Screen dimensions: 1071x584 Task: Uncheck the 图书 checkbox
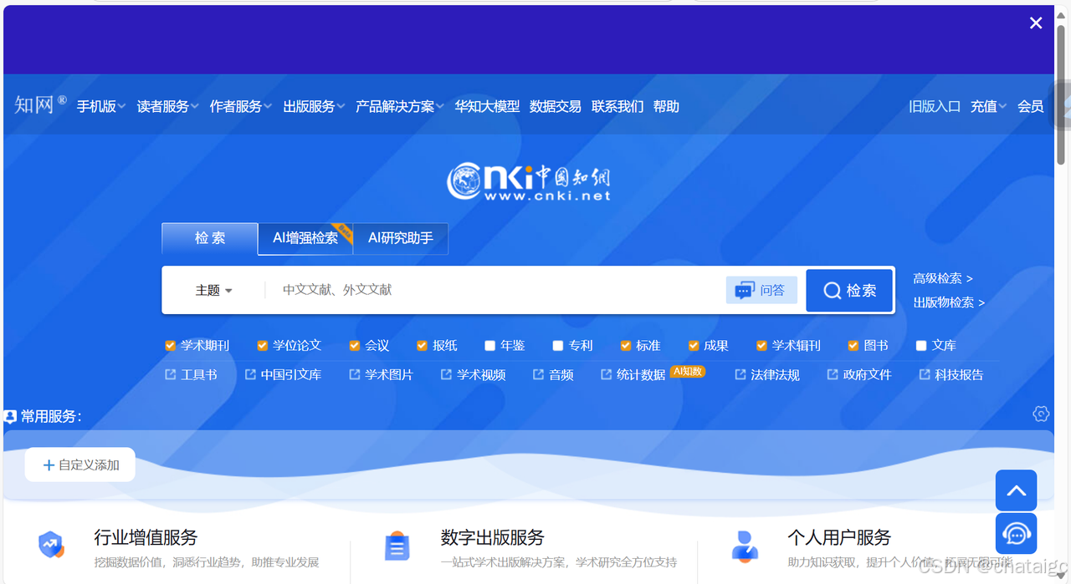tap(853, 345)
